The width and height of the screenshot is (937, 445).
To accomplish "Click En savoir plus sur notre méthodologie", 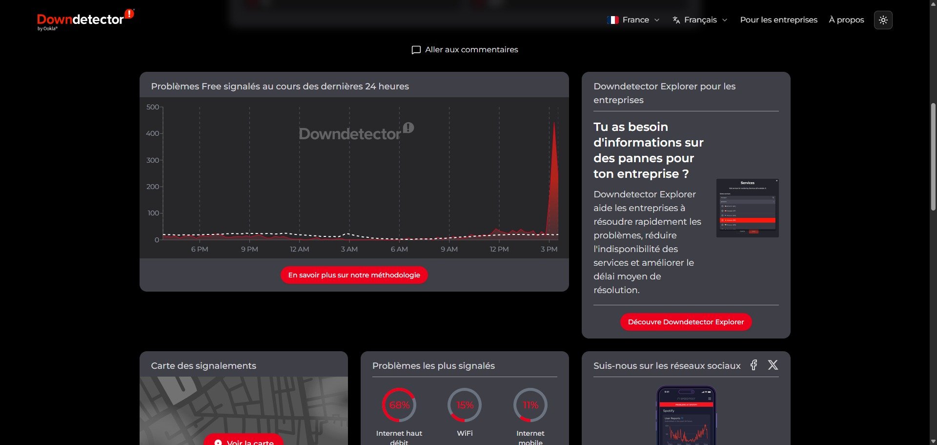I will (x=354, y=275).
